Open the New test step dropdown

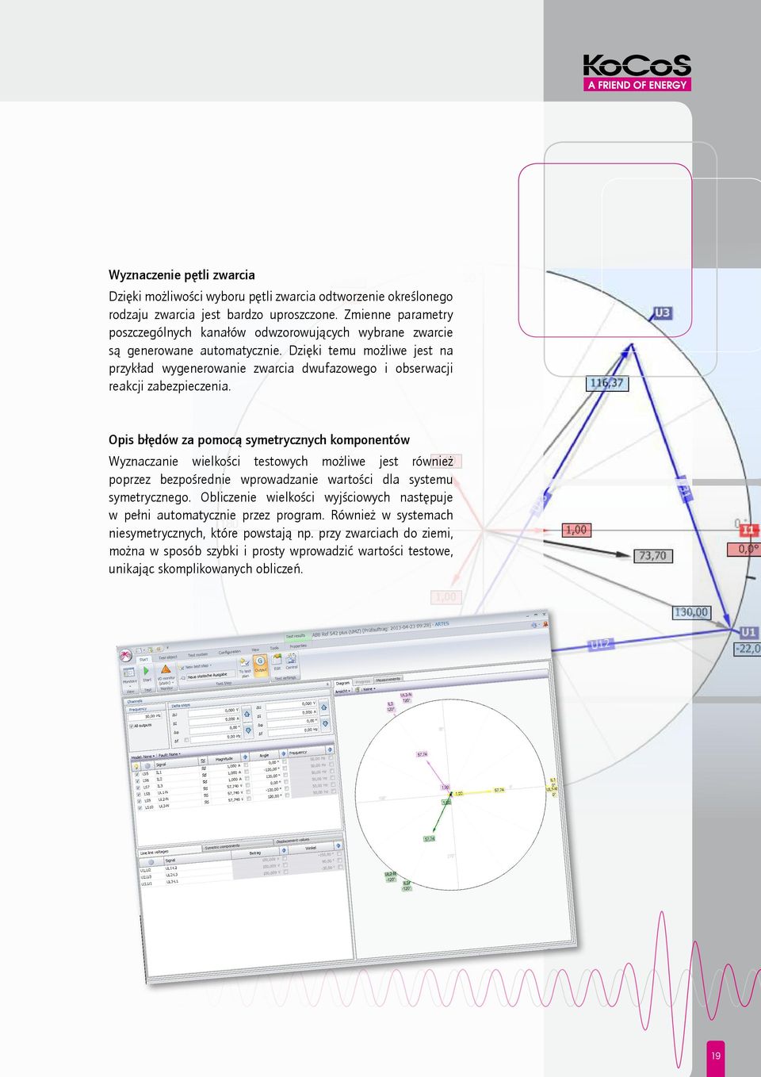coord(197,667)
